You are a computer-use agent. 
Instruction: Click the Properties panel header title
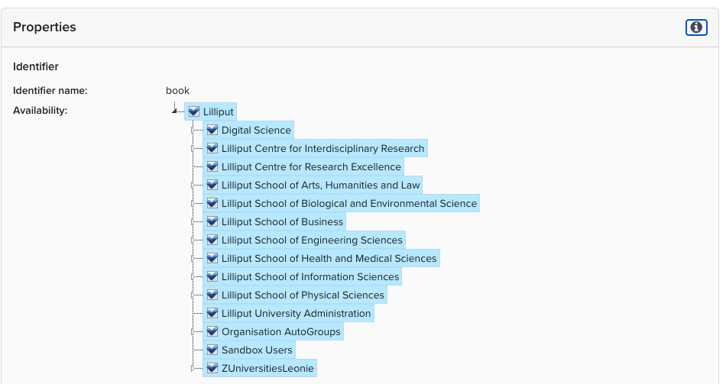[x=44, y=27]
